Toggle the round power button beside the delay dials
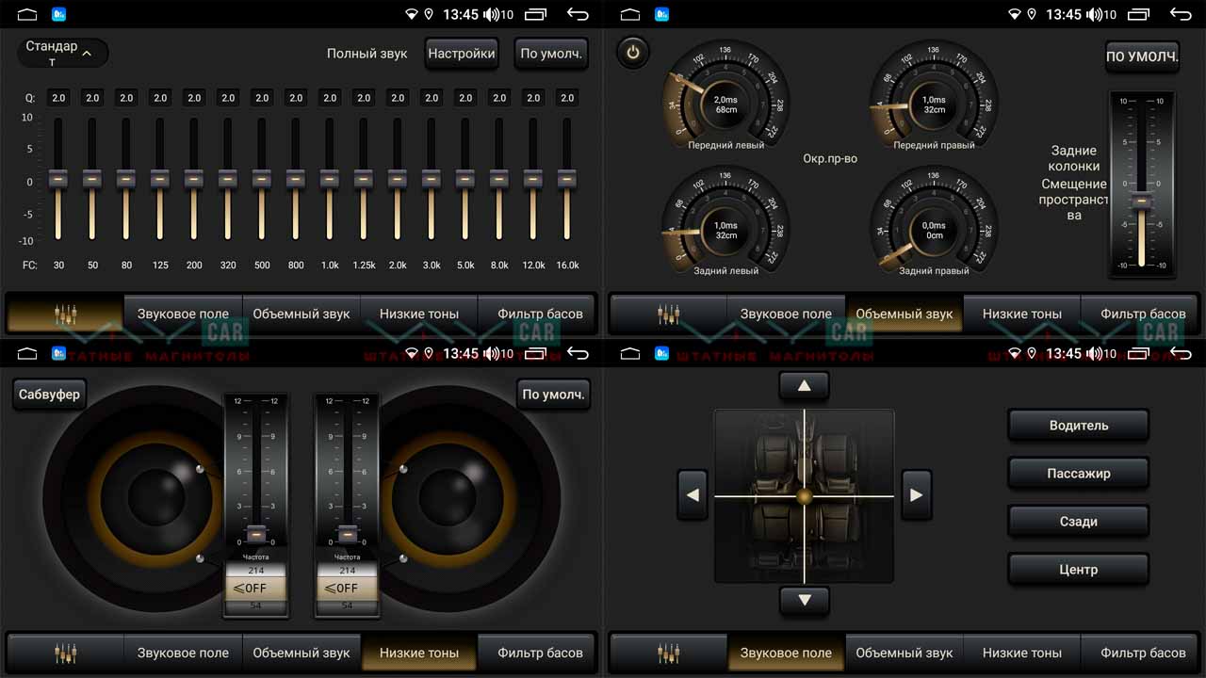This screenshot has width=1206, height=678. (632, 53)
